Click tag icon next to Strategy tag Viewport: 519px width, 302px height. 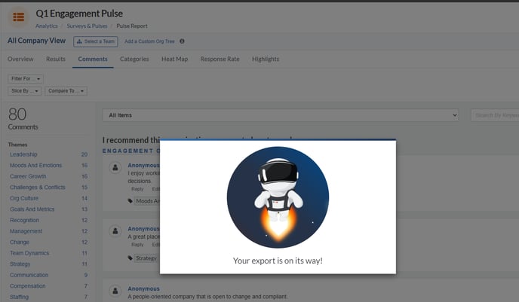[130, 258]
